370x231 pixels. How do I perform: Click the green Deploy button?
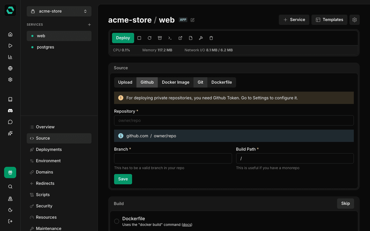(123, 38)
